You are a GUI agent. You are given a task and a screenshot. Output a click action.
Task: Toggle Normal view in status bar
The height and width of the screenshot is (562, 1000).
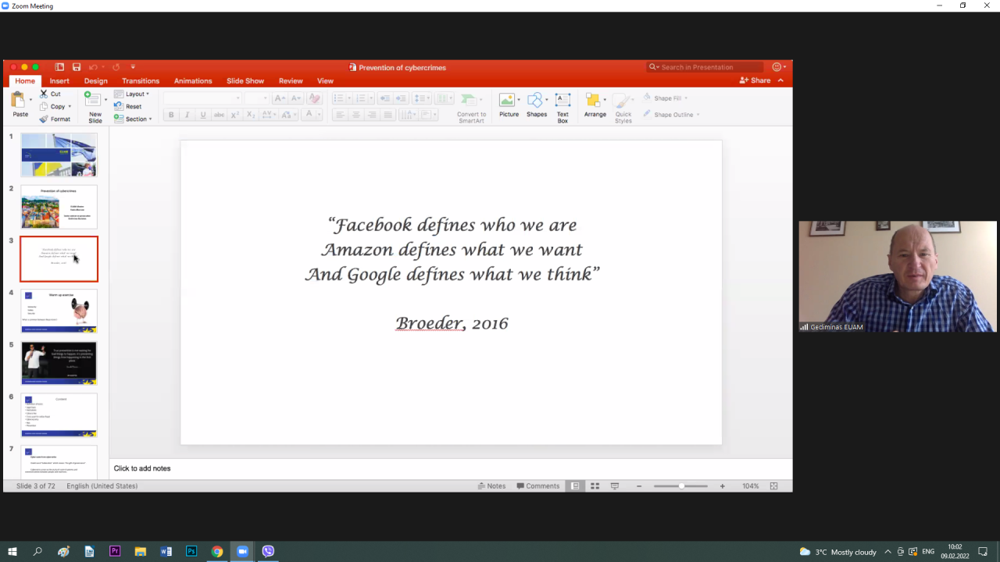coord(575,486)
